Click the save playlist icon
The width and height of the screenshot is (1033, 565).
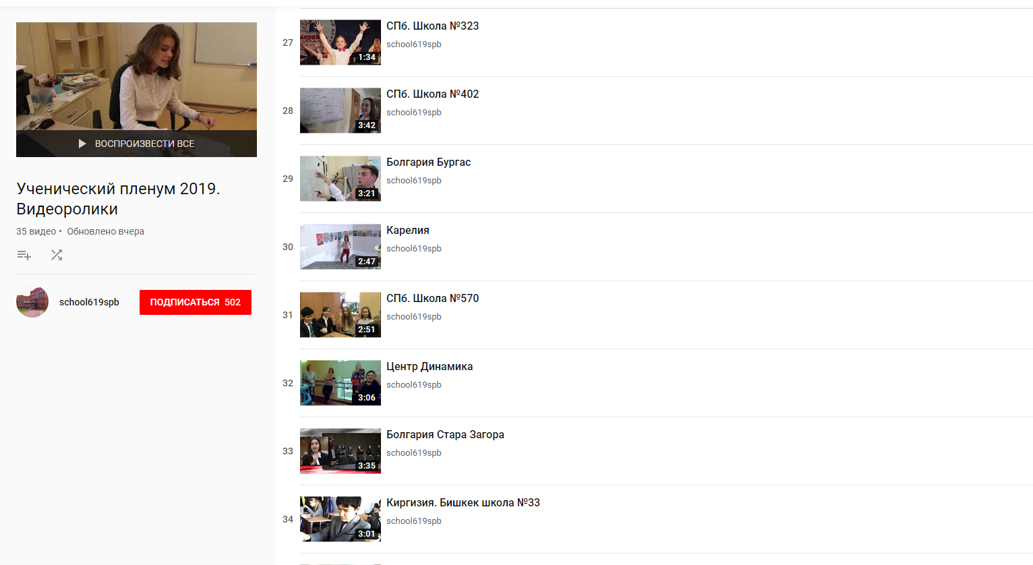pyautogui.click(x=24, y=255)
